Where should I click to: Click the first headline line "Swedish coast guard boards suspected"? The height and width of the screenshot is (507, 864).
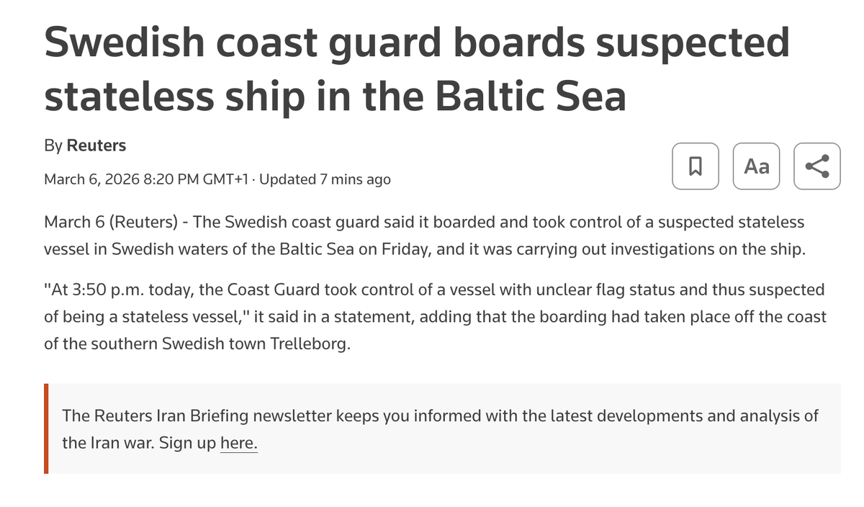pos(416,43)
